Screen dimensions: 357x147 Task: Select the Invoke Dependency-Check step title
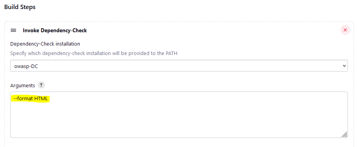point(55,30)
